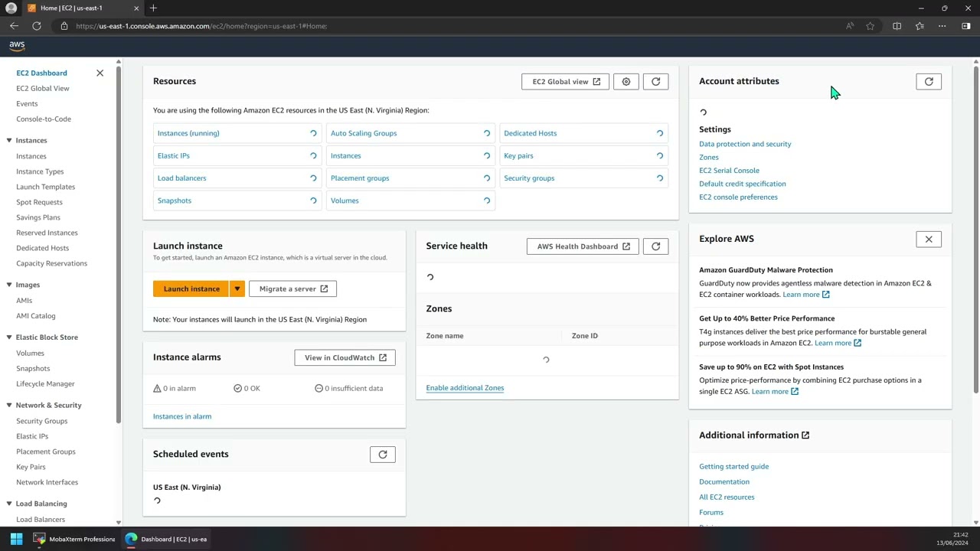The height and width of the screenshot is (551, 980).
Task: Add this page to favorites star icon
Action: pos(871,26)
